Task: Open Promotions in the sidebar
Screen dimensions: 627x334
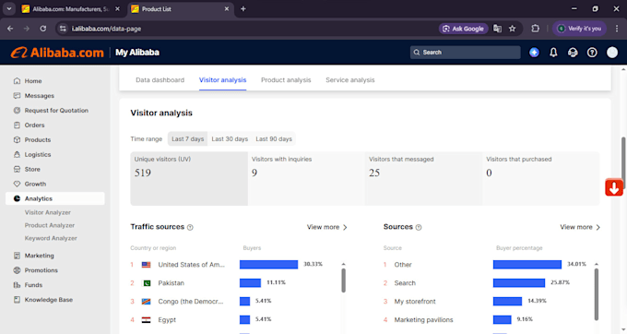Action: 41,270
